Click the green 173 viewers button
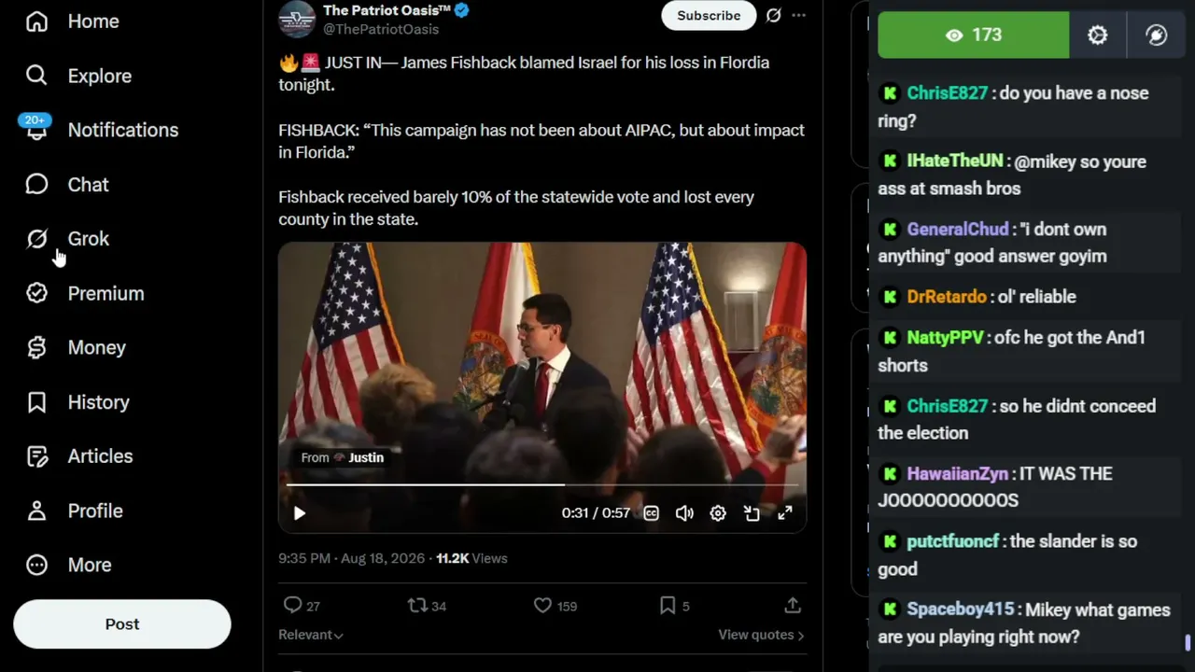Image resolution: width=1195 pixels, height=672 pixels. pos(974,35)
